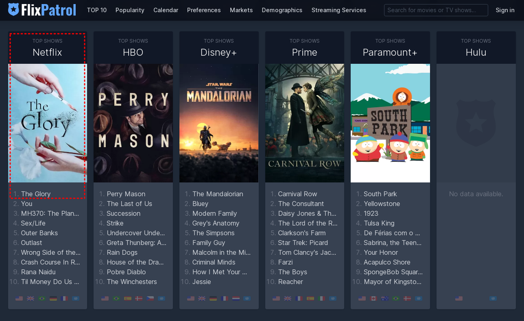Click the Hulu heading link
This screenshot has width=524, height=321.
tap(476, 52)
